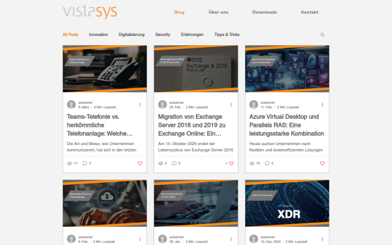Click views eye icon on Teams-Telefonie post
The height and width of the screenshot is (245, 392).
coord(69,163)
